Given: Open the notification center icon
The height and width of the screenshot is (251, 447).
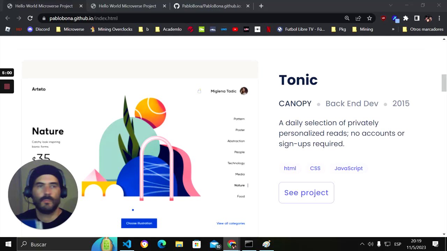Looking at the screenshot, I should (x=435, y=244).
